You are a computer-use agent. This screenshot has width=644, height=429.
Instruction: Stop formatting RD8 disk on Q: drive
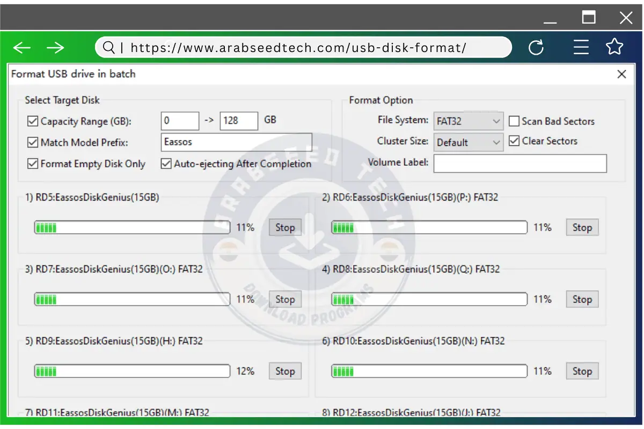click(x=582, y=299)
